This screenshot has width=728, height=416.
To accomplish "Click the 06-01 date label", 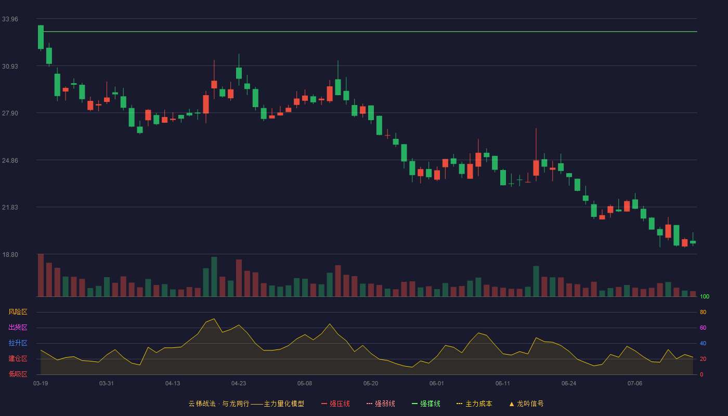I will tap(437, 383).
